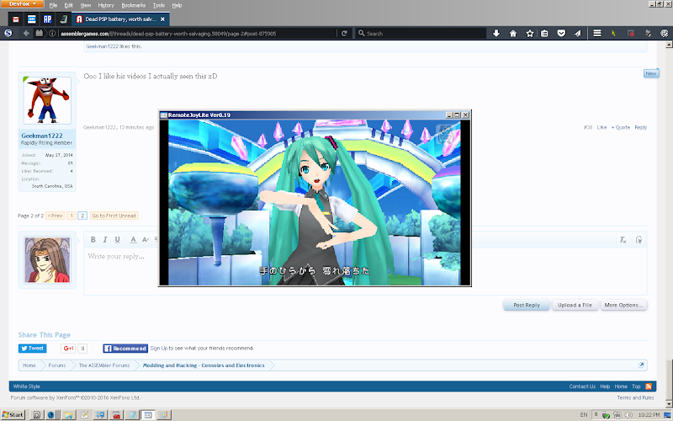673x421 pixels.
Task: Save page to Pocket icon
Action: (x=561, y=33)
